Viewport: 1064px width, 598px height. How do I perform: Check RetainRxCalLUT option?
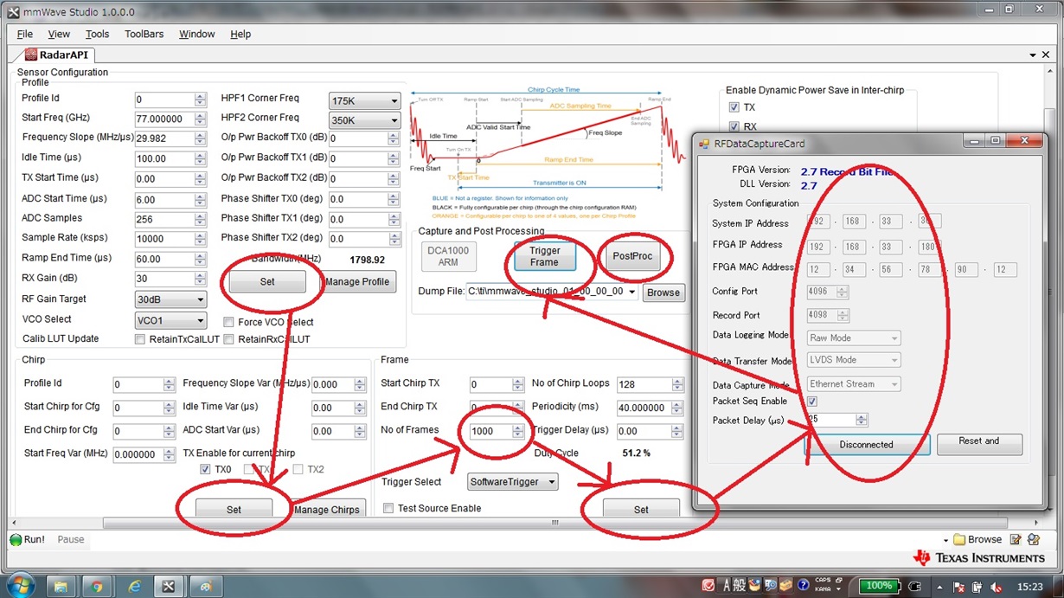228,339
